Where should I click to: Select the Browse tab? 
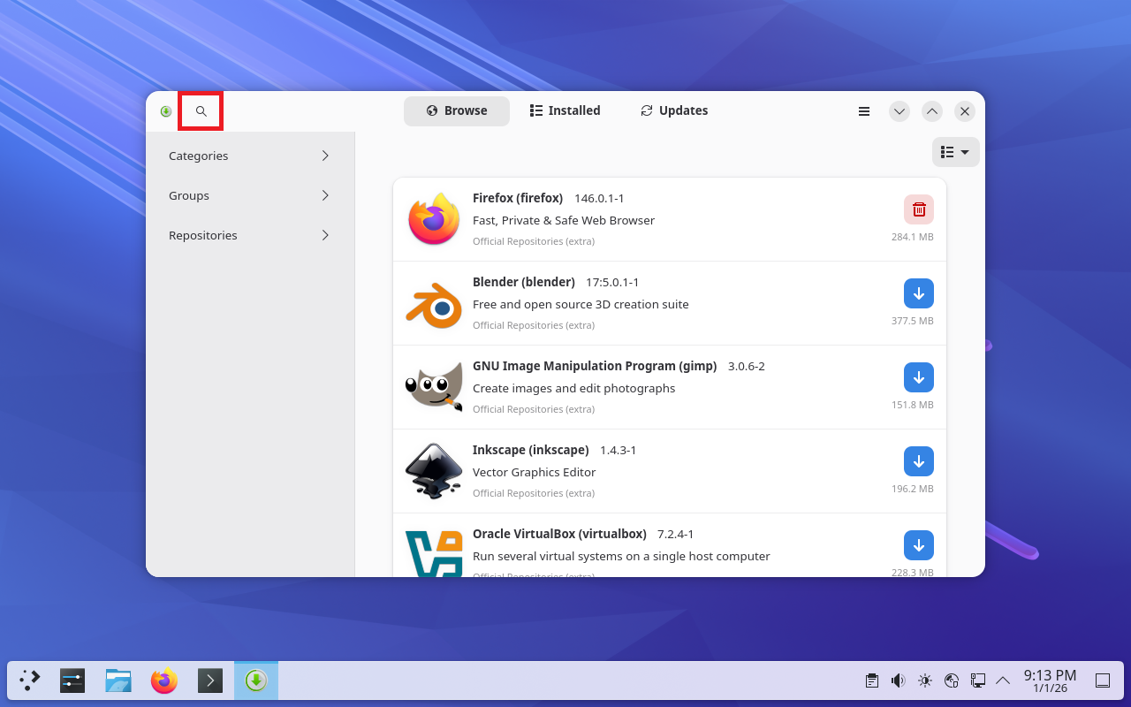coord(457,110)
